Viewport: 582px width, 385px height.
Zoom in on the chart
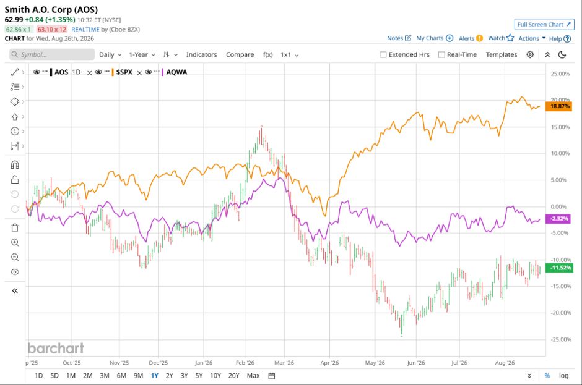point(14,242)
